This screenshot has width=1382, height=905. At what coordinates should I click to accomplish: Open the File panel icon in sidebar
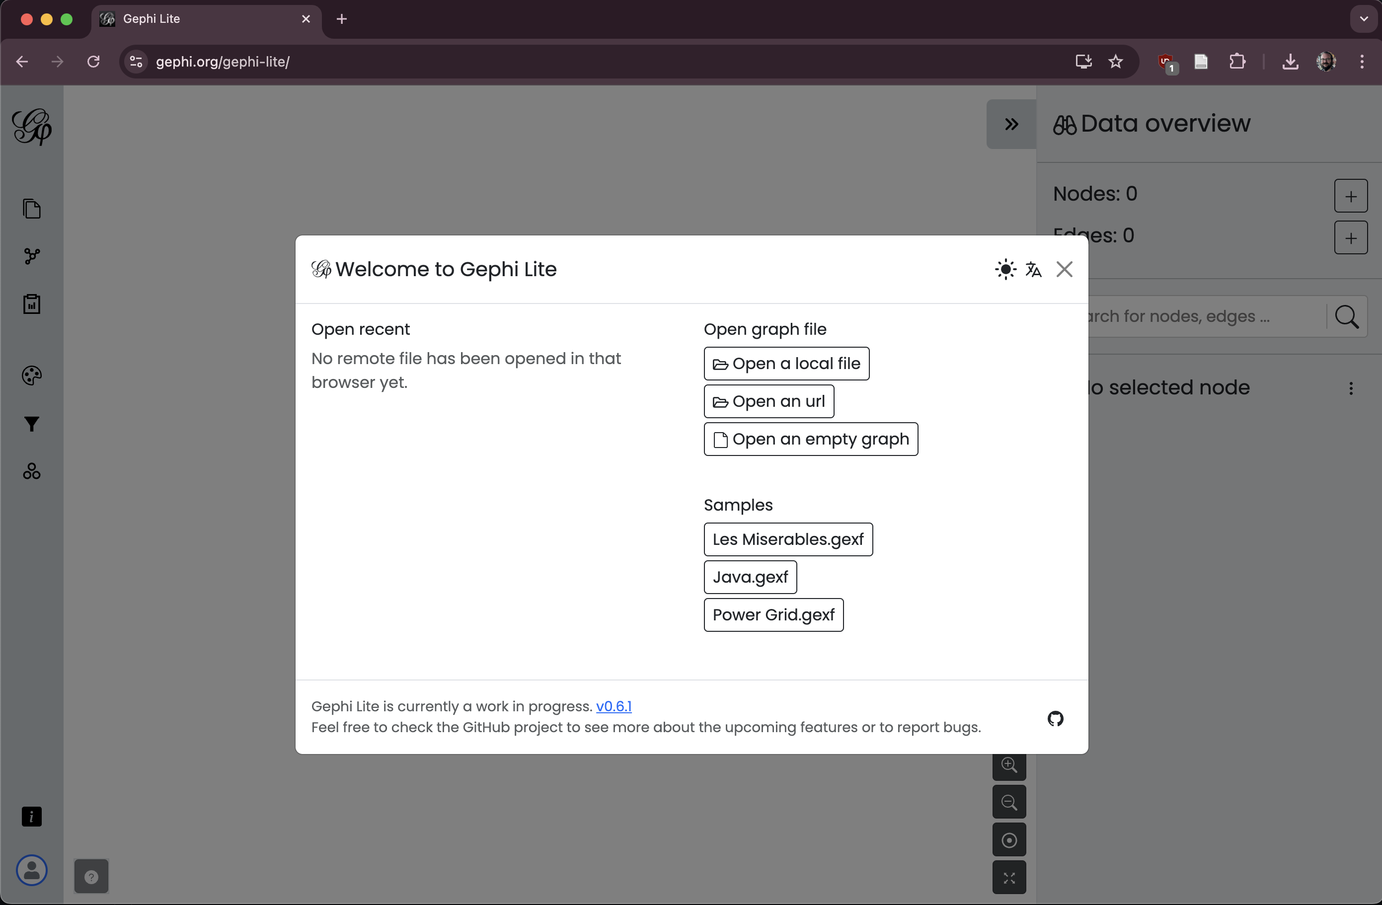pos(32,209)
